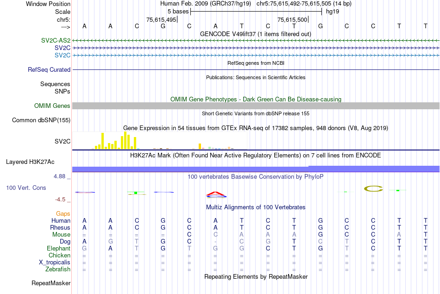Viewport: 440px width, 294px height.
Task: Select the X_tropicalis species label
Action: click(55, 263)
